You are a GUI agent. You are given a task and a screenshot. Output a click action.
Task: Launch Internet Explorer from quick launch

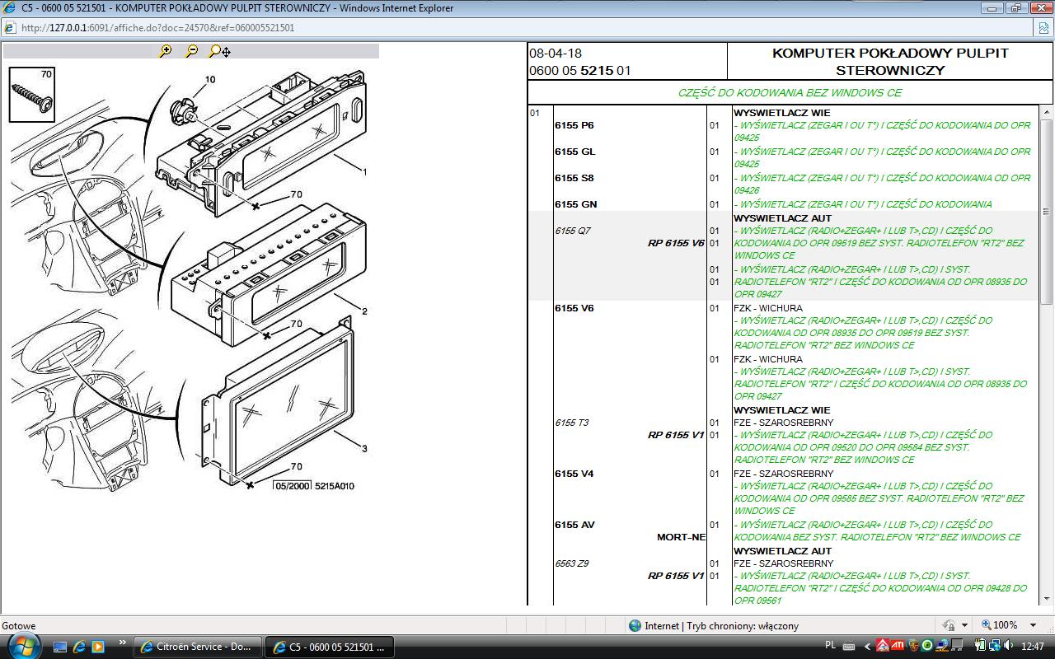[x=79, y=647]
